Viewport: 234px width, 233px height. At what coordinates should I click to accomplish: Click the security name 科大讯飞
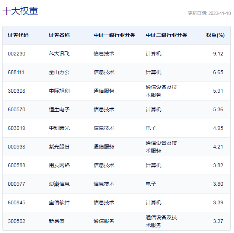(59, 54)
